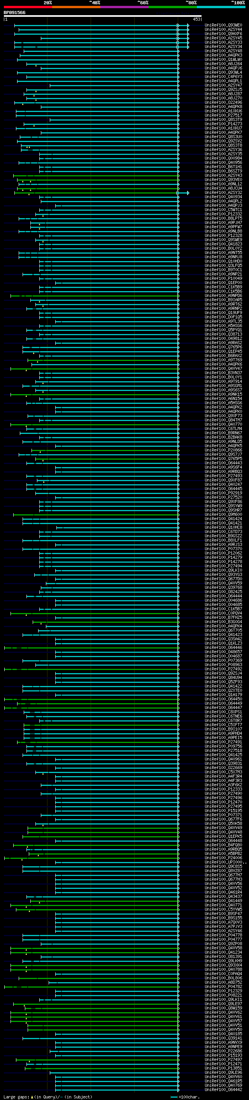The width and height of the screenshot is (249, 1100).
Task: Click the orange ~40% identity legend segment
Action: coord(76,7)
